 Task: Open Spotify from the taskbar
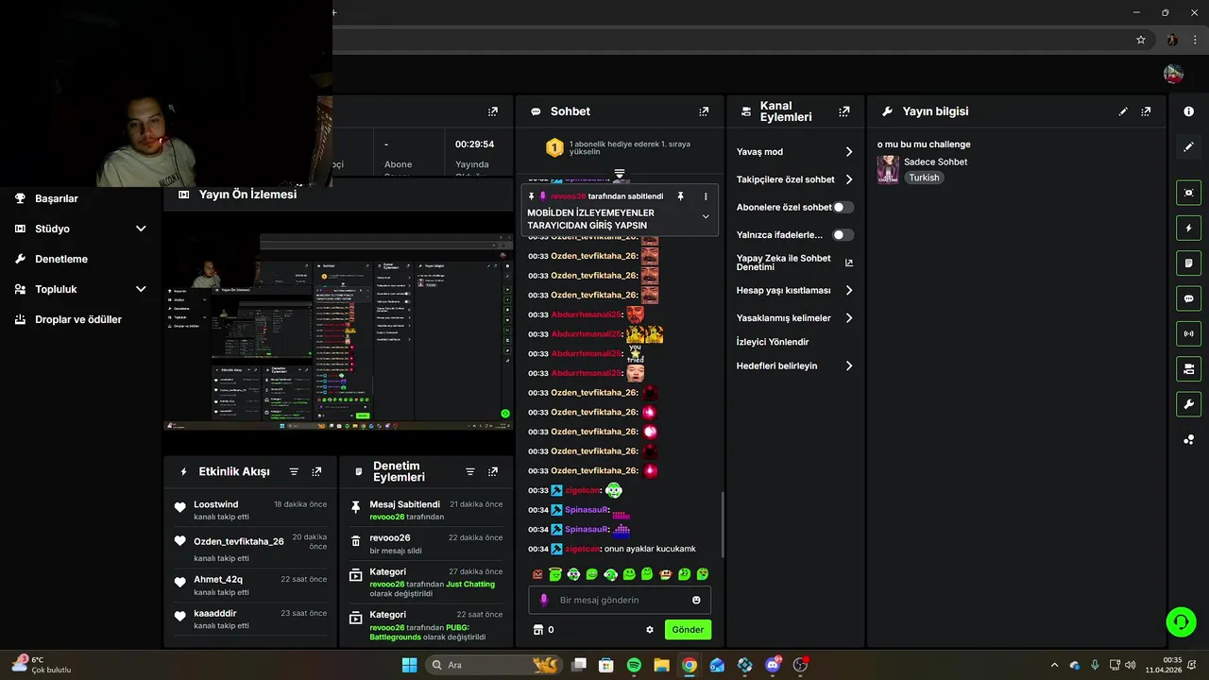pos(634,665)
